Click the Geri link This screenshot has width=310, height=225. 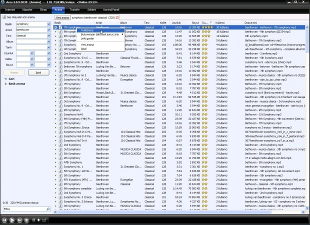pyautogui.click(x=11, y=79)
